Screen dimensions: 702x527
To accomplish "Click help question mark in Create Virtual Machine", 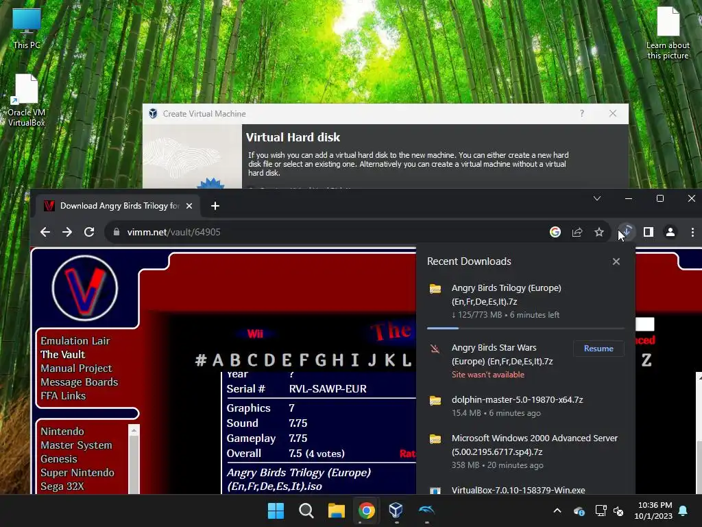I will tap(581, 113).
